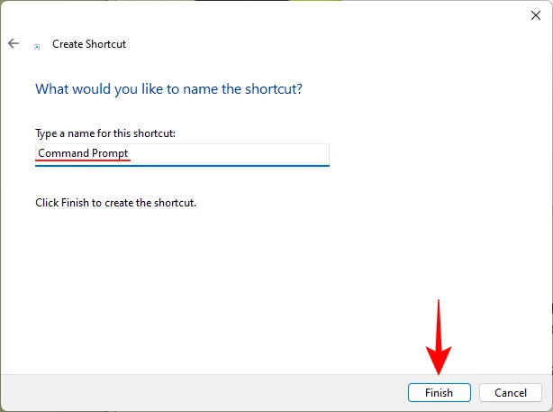Click the text 'Click Finish to create the shortcut.'
This screenshot has height=412, width=553.
pyautogui.click(x=115, y=203)
